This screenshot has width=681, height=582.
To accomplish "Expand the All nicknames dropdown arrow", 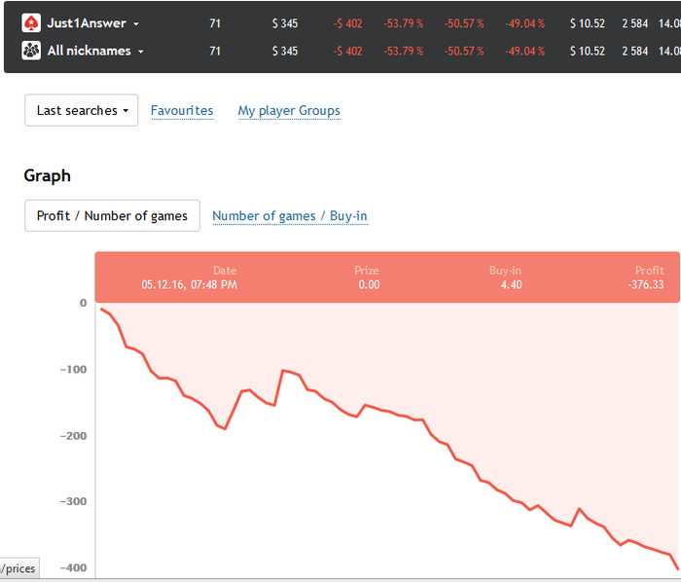I will [141, 52].
